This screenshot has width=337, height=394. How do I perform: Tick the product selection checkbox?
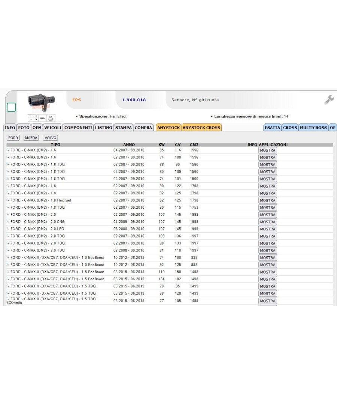tap(11, 107)
